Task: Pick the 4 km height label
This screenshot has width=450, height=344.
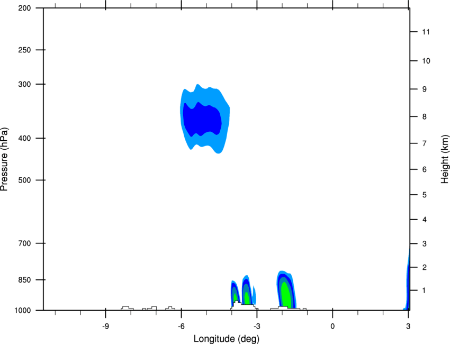Action: click(425, 220)
